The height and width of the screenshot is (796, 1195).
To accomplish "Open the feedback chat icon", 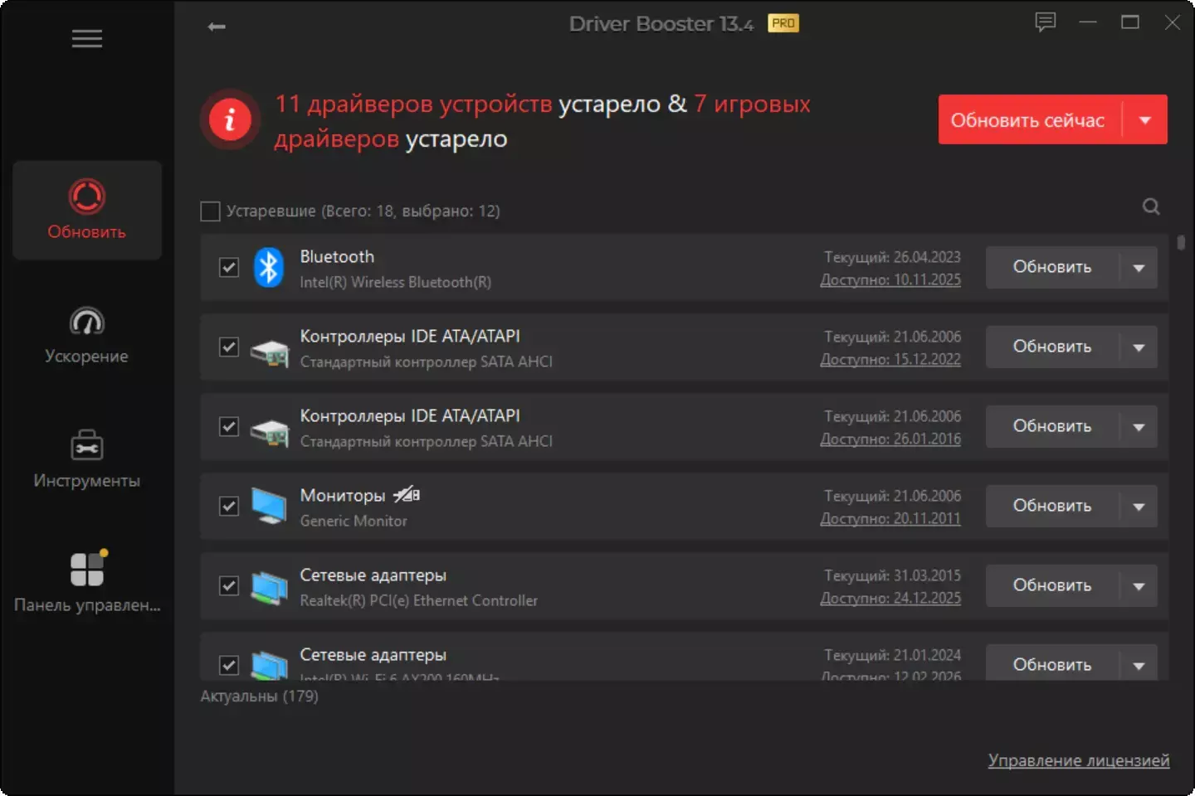I will pos(1046,22).
